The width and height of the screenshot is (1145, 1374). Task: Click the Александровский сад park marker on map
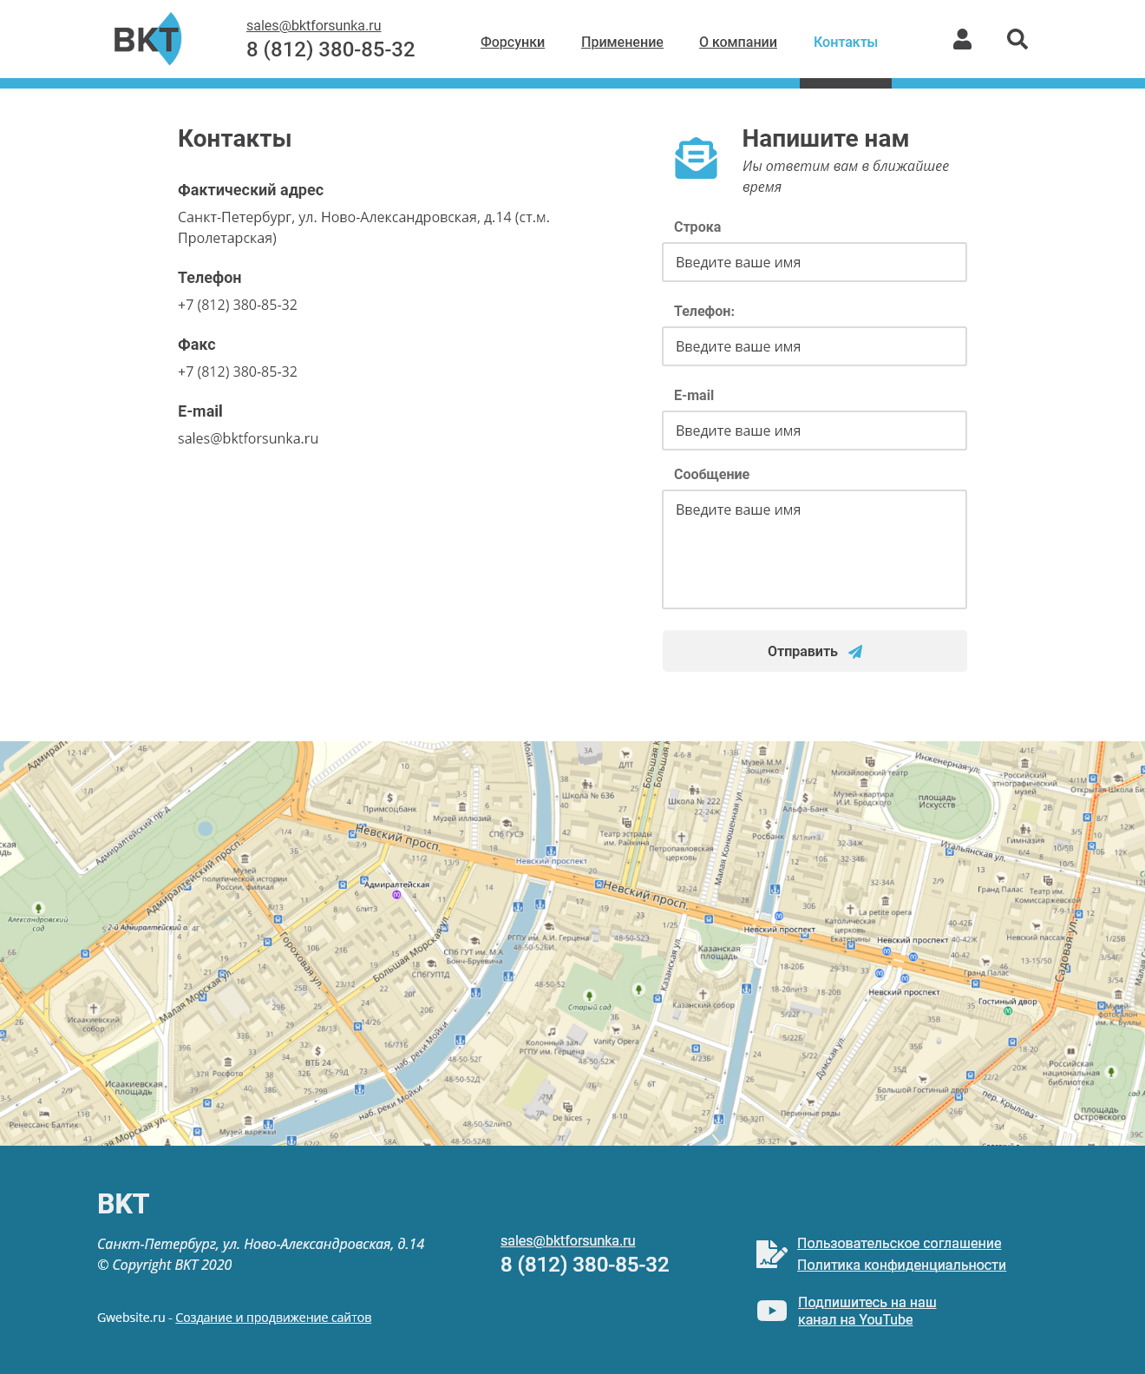[x=38, y=908]
